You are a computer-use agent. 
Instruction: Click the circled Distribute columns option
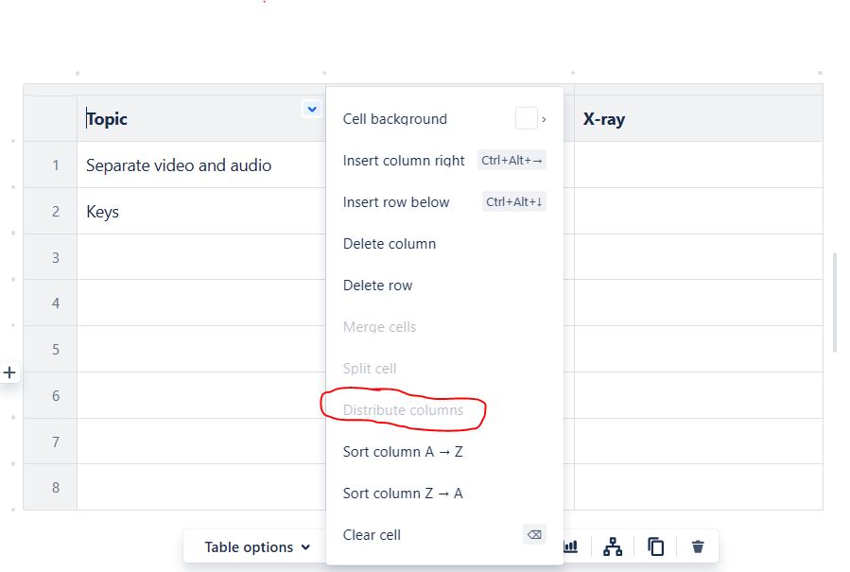pos(403,410)
